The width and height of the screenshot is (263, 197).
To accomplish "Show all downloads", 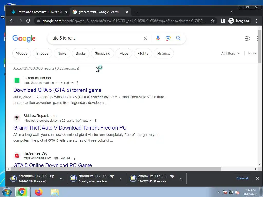I will (x=242, y=178).
